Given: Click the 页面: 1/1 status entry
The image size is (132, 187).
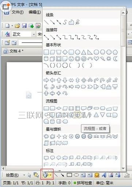Looking at the screenshot, I should click(x=11, y=183).
